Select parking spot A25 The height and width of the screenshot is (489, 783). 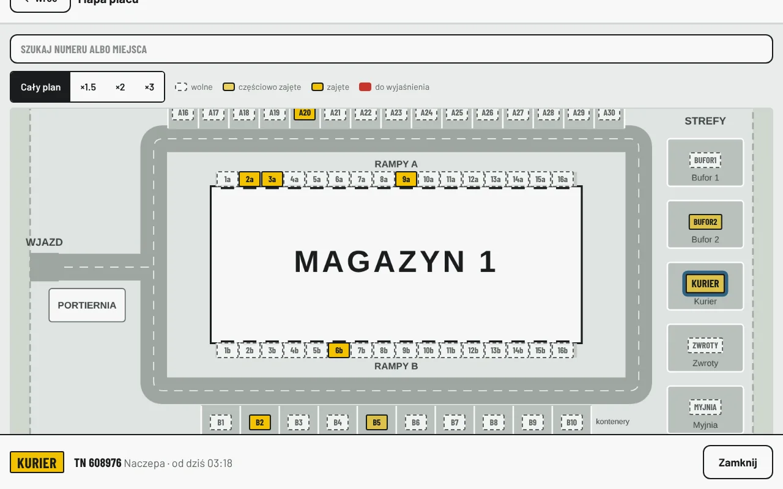(457, 113)
